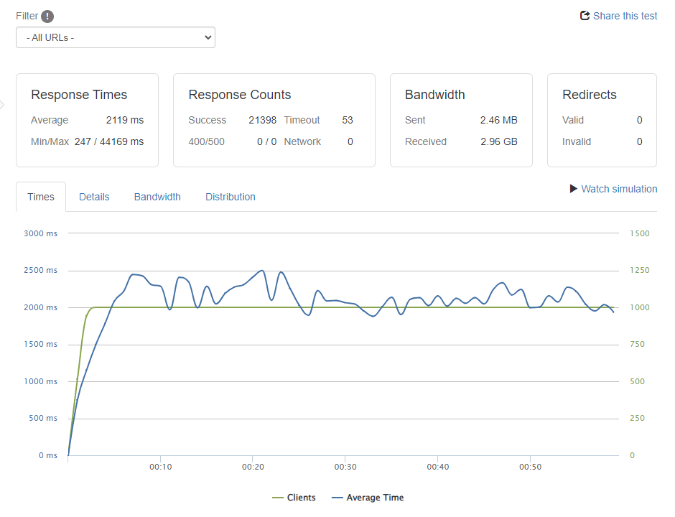675x517 pixels.
Task: Expand the collapsed panel arrow at left edge
Action: [2, 105]
